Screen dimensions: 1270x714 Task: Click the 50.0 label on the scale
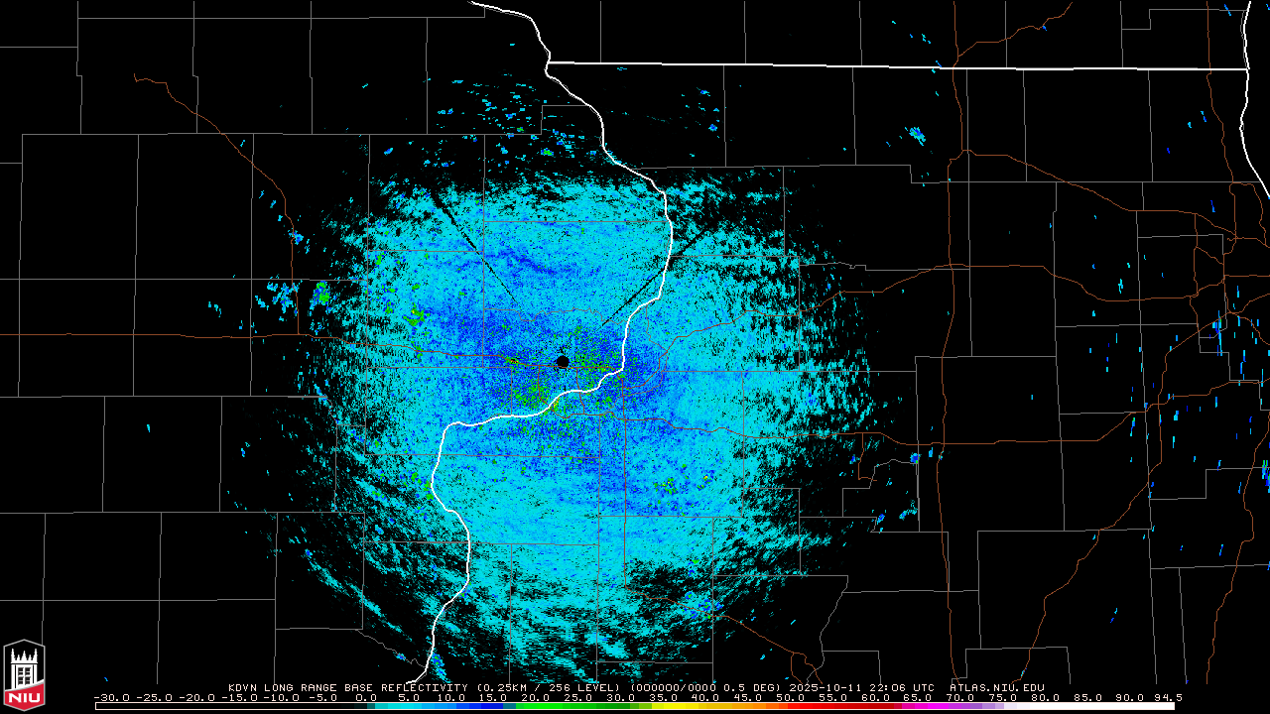pyautogui.click(x=790, y=697)
